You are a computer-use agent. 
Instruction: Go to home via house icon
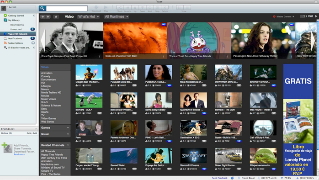tap(56, 17)
